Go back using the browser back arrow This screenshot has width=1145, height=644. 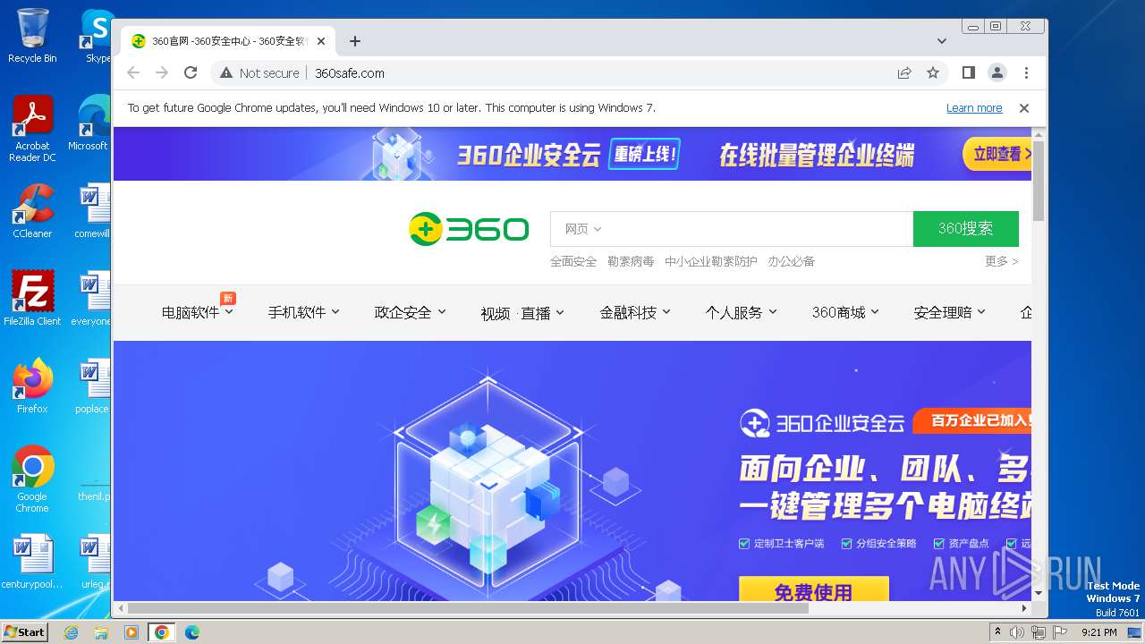point(133,73)
